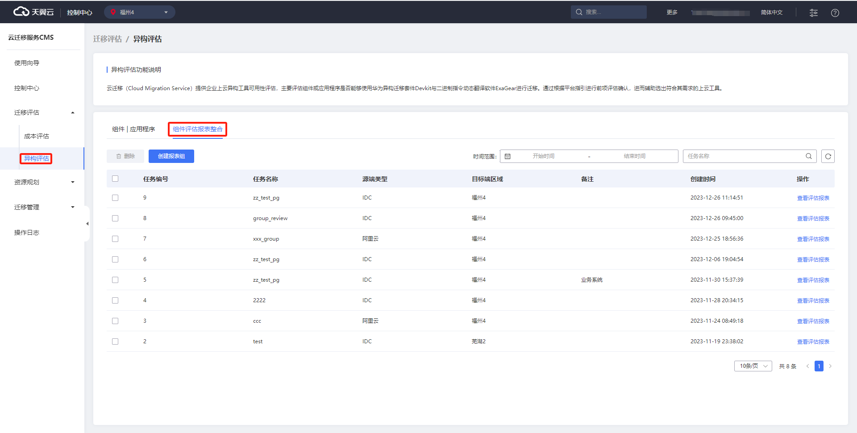This screenshot has height=433, width=857.
Task: Click the 芜湖2 region cell
Action: coord(478,341)
